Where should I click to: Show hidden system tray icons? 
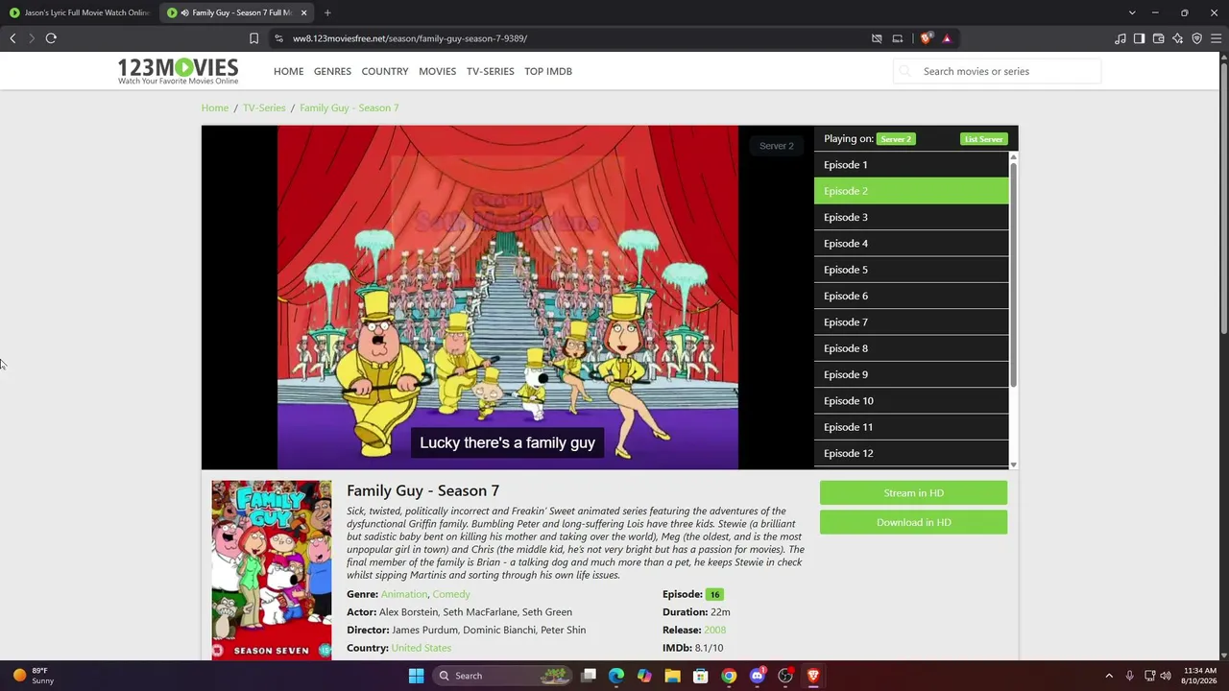(1109, 676)
